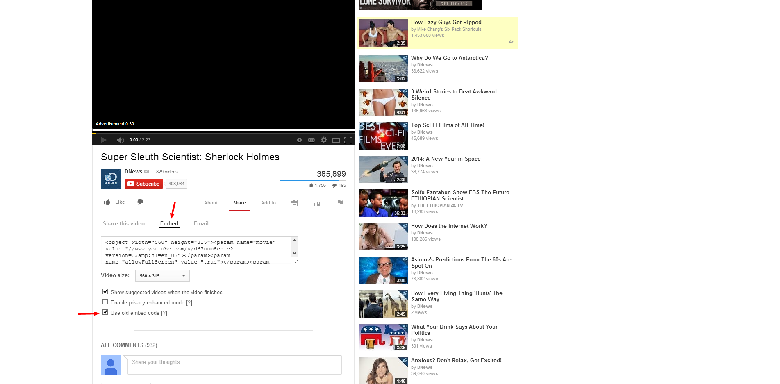
Task: Click the Top Sci-Fi Films thumbnail
Action: [383, 136]
